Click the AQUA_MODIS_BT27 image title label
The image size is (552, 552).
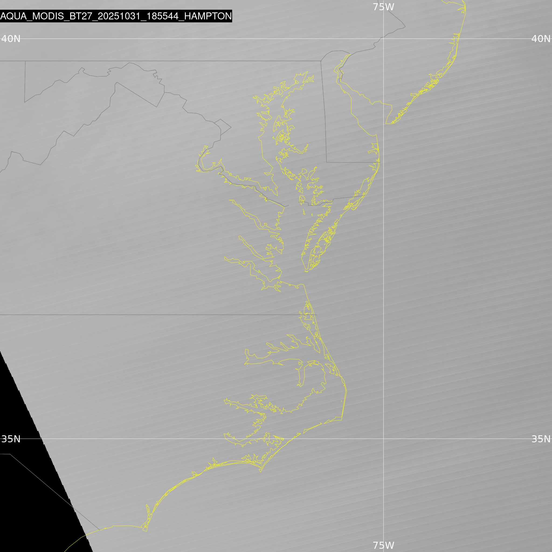pyautogui.click(x=116, y=16)
